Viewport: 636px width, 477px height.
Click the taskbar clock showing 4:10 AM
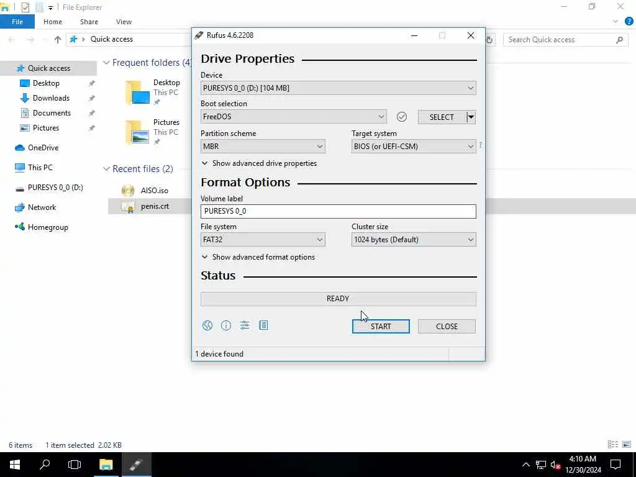click(x=583, y=465)
